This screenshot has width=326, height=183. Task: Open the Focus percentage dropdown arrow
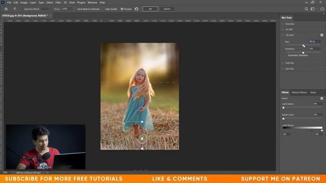point(71,9)
